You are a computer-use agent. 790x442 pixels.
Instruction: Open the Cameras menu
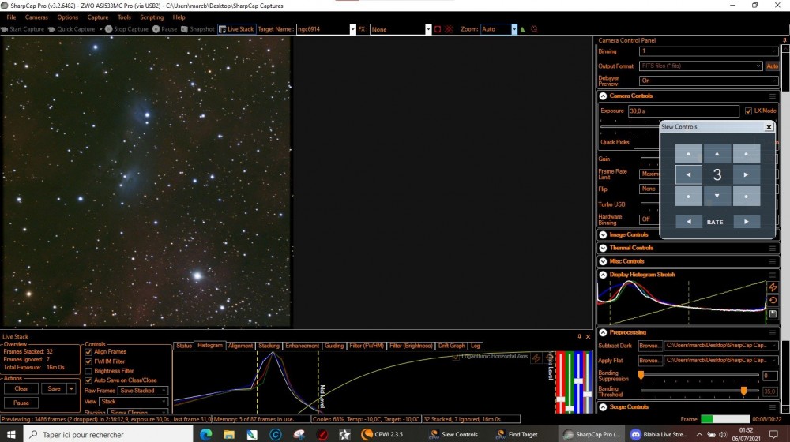coord(37,17)
